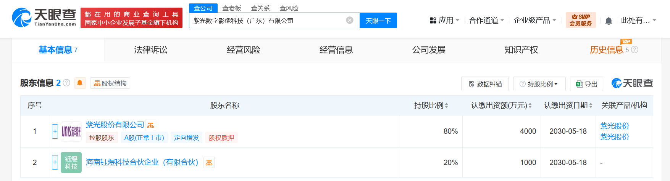Sort by 持股比例 column
This screenshot has width=670, height=181.
pos(431,106)
